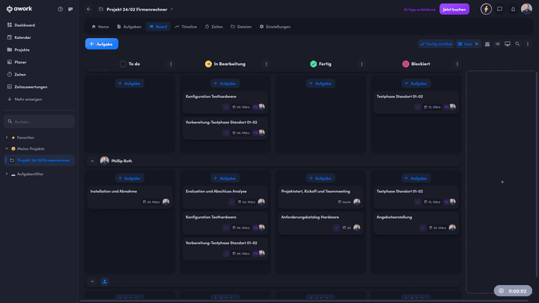Image resolution: width=539 pixels, height=303 pixels.
Task: Toggle Fertig sichtbar filter
Action: pyautogui.click(x=436, y=44)
